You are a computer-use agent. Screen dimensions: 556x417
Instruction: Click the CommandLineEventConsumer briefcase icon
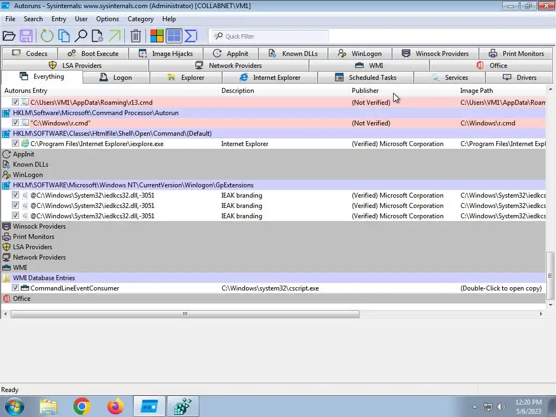point(25,288)
